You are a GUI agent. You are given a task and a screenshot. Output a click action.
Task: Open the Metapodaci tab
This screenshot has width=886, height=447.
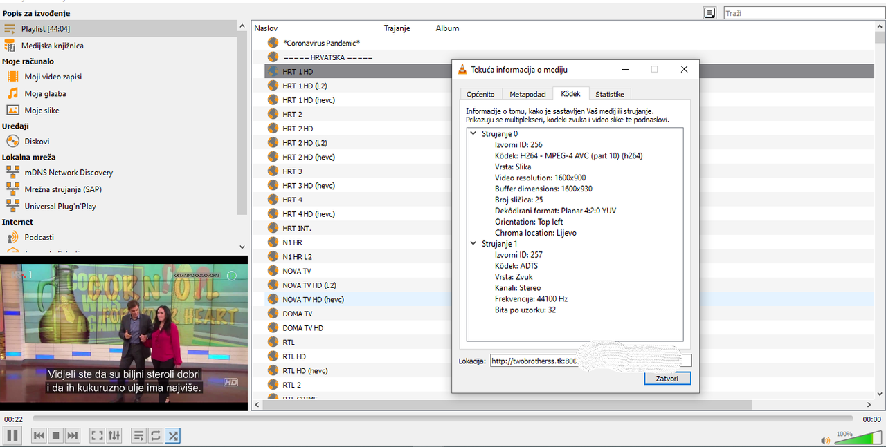(x=527, y=94)
